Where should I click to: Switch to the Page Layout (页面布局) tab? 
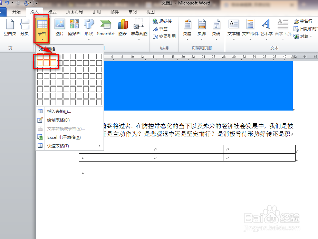click(75, 12)
